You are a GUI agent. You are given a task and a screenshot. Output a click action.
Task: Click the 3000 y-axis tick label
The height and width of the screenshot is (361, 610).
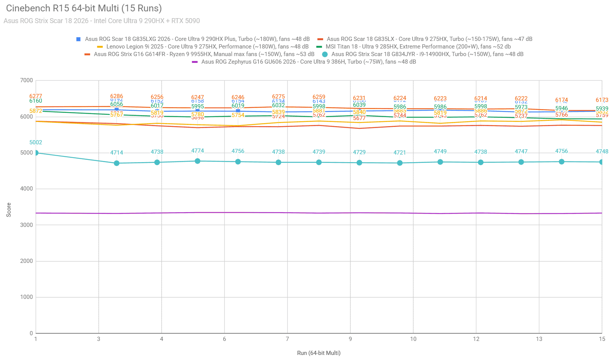pos(26,225)
